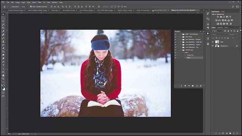Collapse the Sample Logo action set
Screen dimensions: 242x136
click(x=181, y=50)
